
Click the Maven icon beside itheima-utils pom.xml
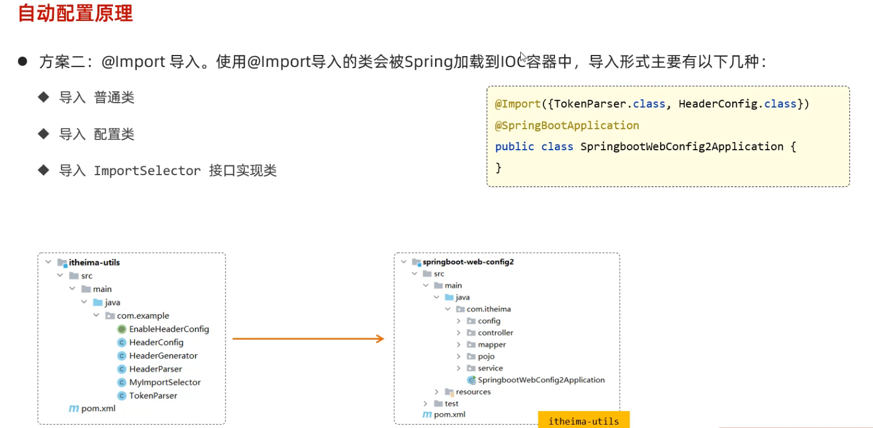[x=73, y=409]
